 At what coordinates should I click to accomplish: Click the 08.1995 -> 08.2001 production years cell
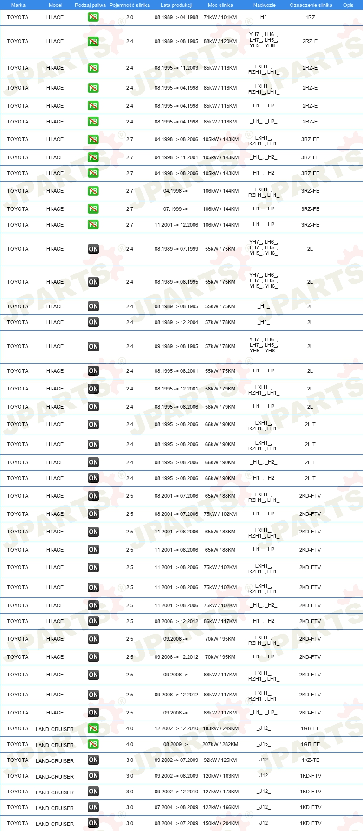(x=176, y=371)
